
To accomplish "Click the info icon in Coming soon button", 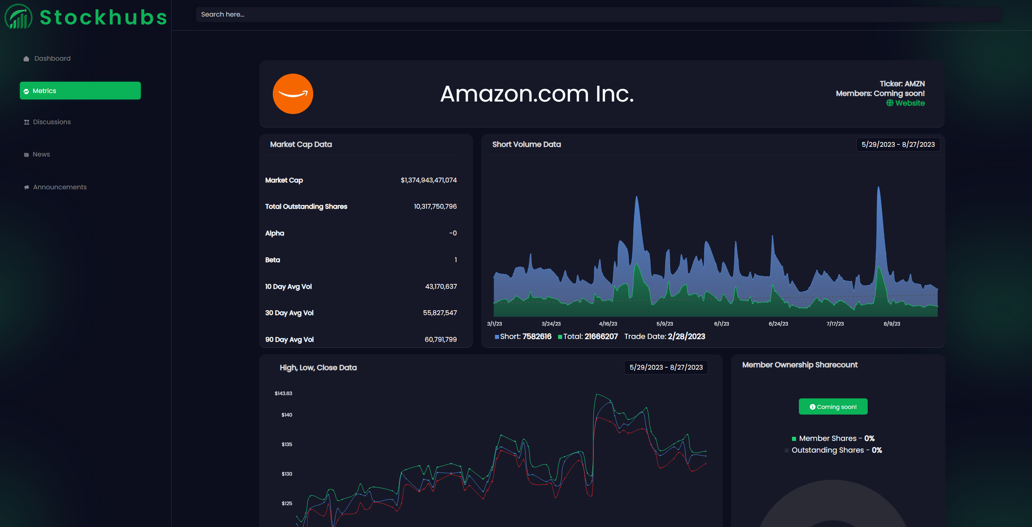I will pos(812,407).
